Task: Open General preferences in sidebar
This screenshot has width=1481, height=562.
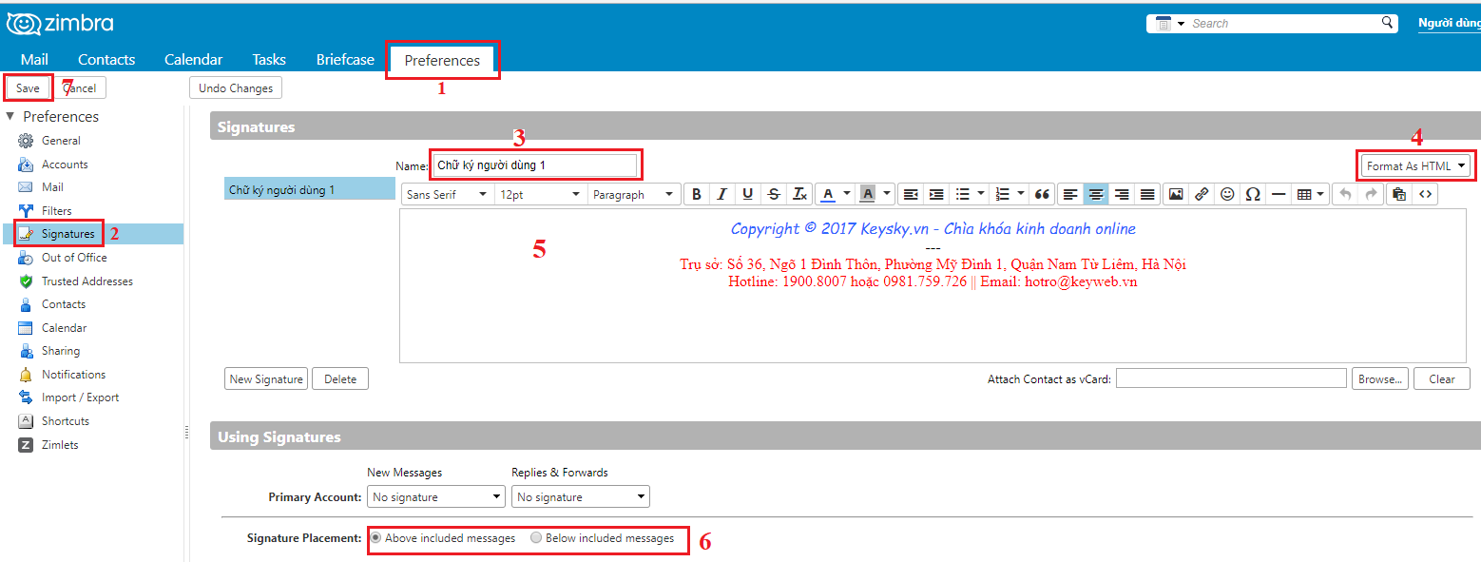Action: click(61, 140)
